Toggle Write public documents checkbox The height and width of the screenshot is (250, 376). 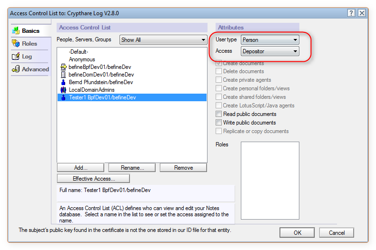(x=218, y=123)
